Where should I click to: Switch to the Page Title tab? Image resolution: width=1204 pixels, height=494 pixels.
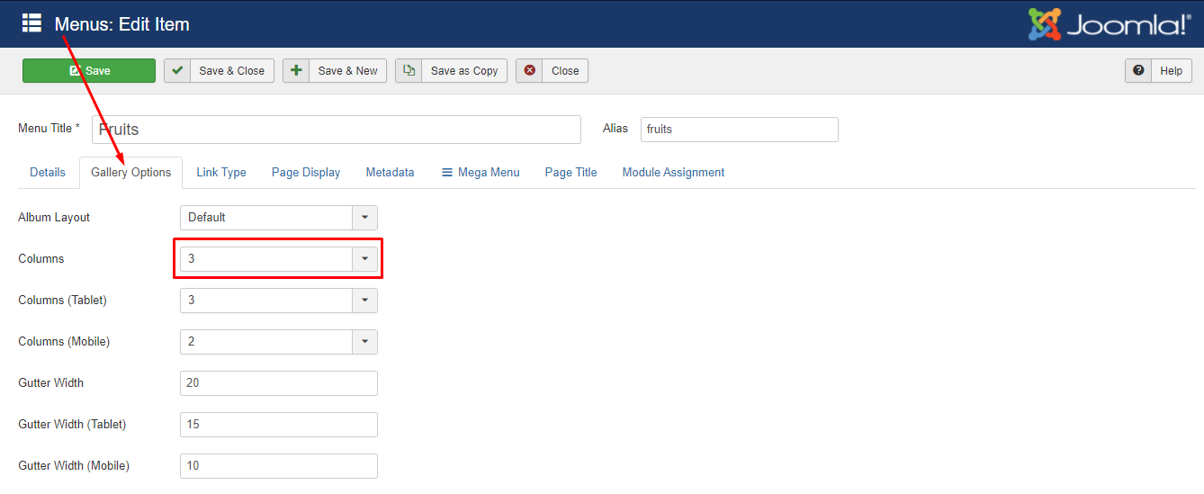(571, 173)
